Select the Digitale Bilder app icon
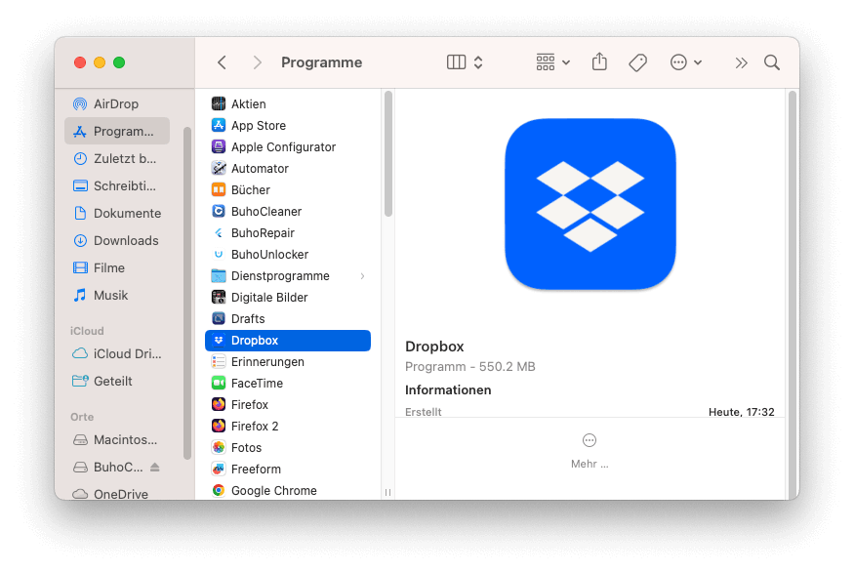Image resolution: width=854 pixels, height=572 pixels. [219, 298]
